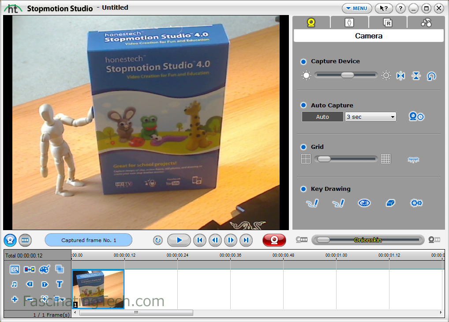
Task: Switch to camera capture mode
Action: click(10, 240)
